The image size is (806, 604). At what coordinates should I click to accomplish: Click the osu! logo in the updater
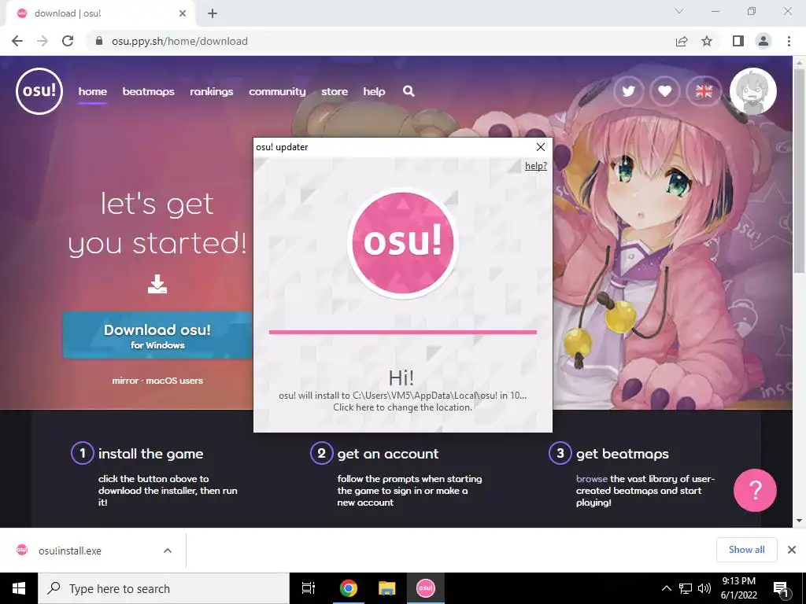click(x=402, y=242)
